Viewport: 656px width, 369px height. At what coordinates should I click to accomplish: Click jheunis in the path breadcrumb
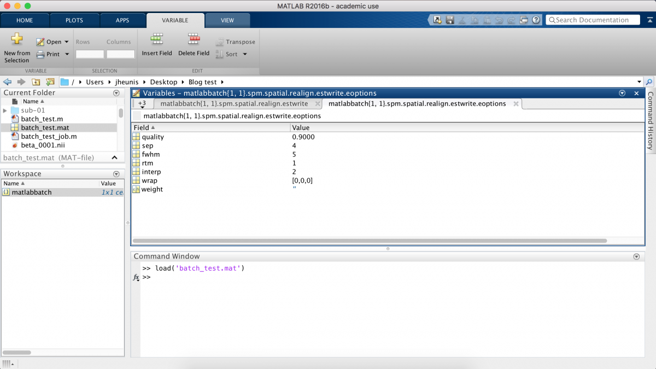click(127, 82)
